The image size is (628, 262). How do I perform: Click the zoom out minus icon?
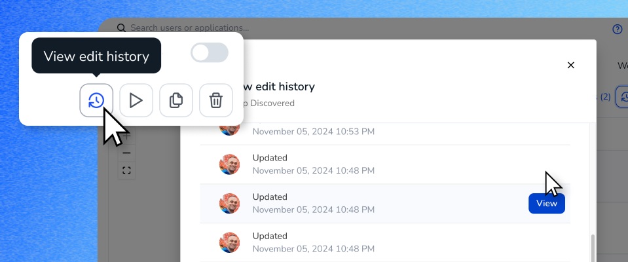coord(126,153)
